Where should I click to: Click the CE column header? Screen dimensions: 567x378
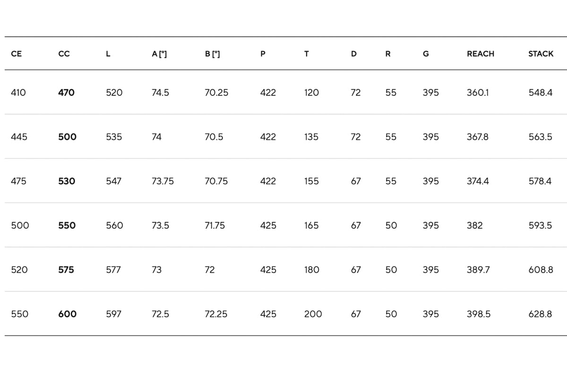pos(16,54)
